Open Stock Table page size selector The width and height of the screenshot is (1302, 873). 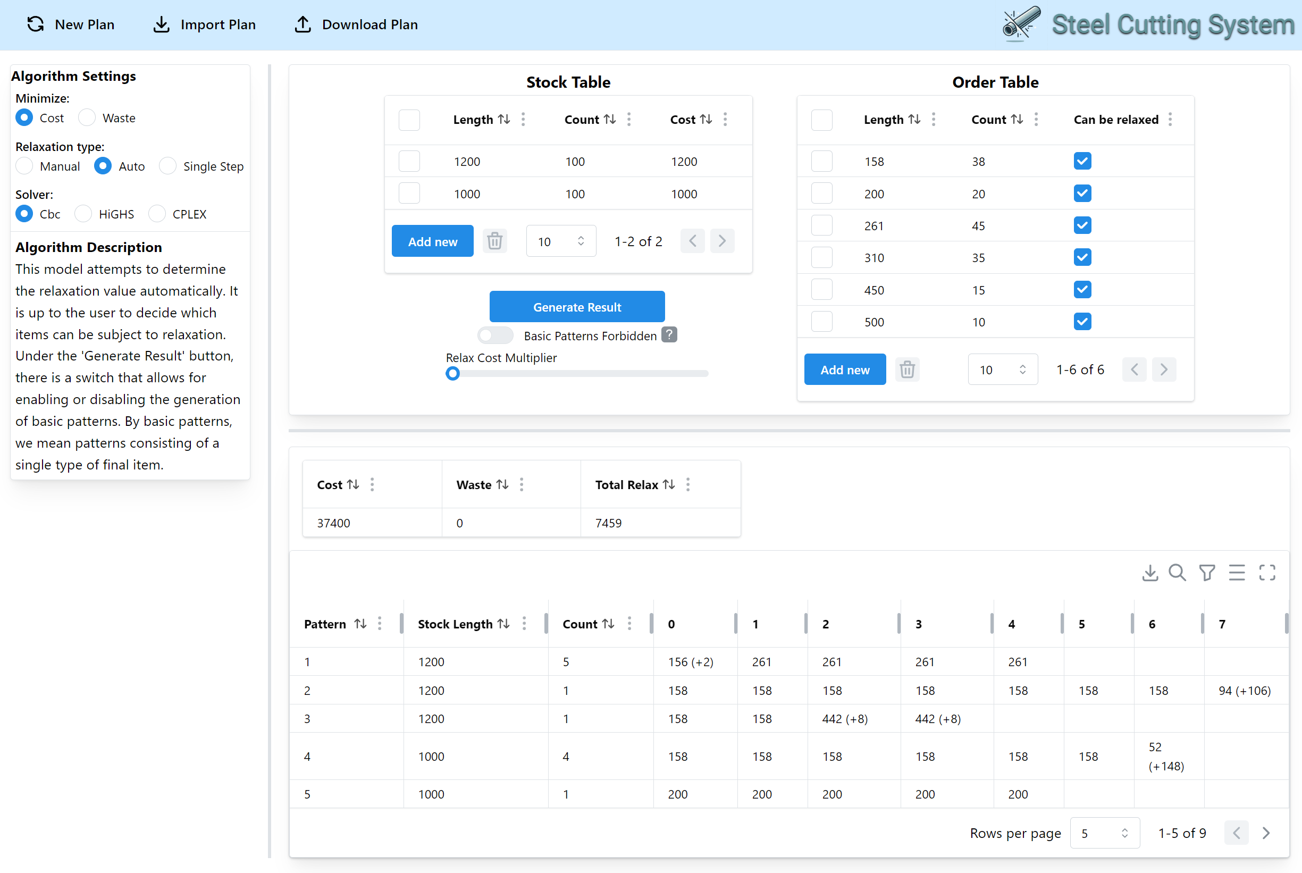tap(560, 241)
